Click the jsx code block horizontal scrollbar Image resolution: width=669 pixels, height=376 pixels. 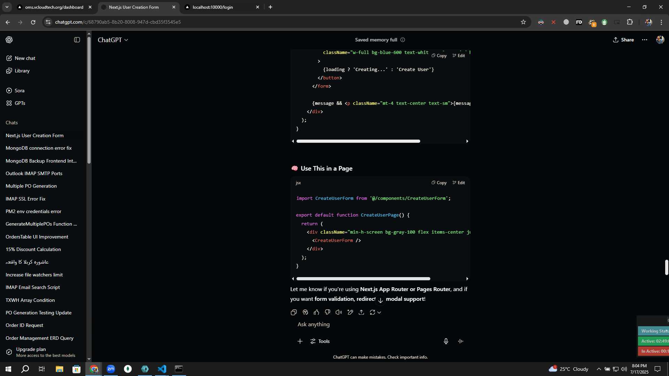(363, 279)
